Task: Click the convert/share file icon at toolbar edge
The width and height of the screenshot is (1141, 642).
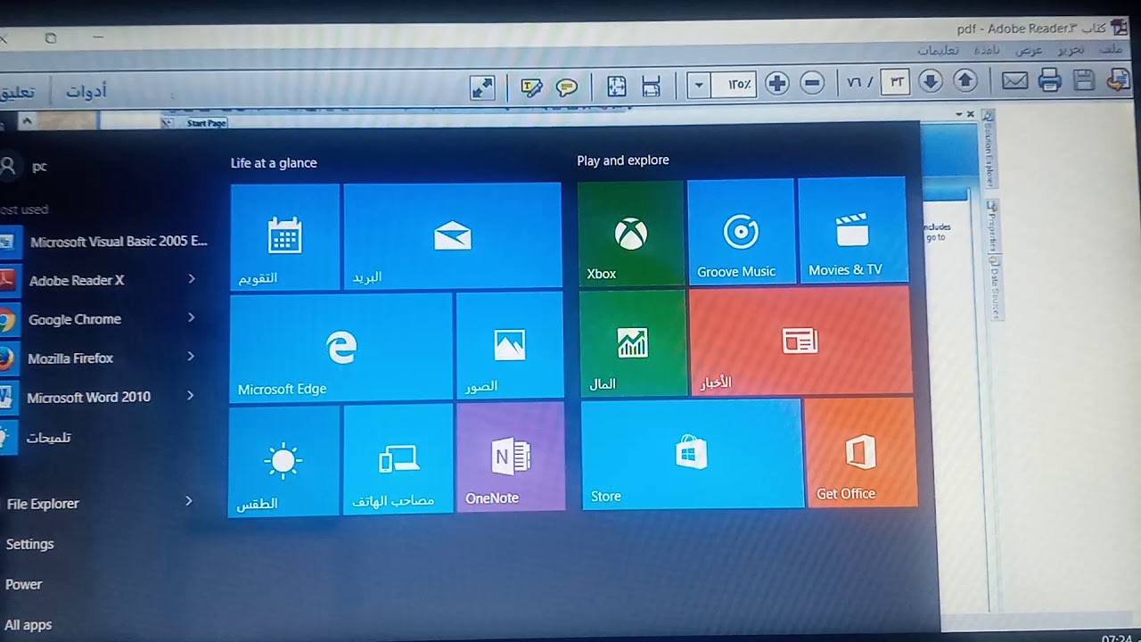Action: [1118, 79]
